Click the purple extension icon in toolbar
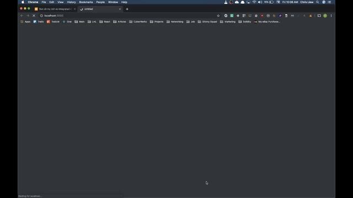Image resolution: width=353 pixels, height=198 pixels. click(280, 16)
